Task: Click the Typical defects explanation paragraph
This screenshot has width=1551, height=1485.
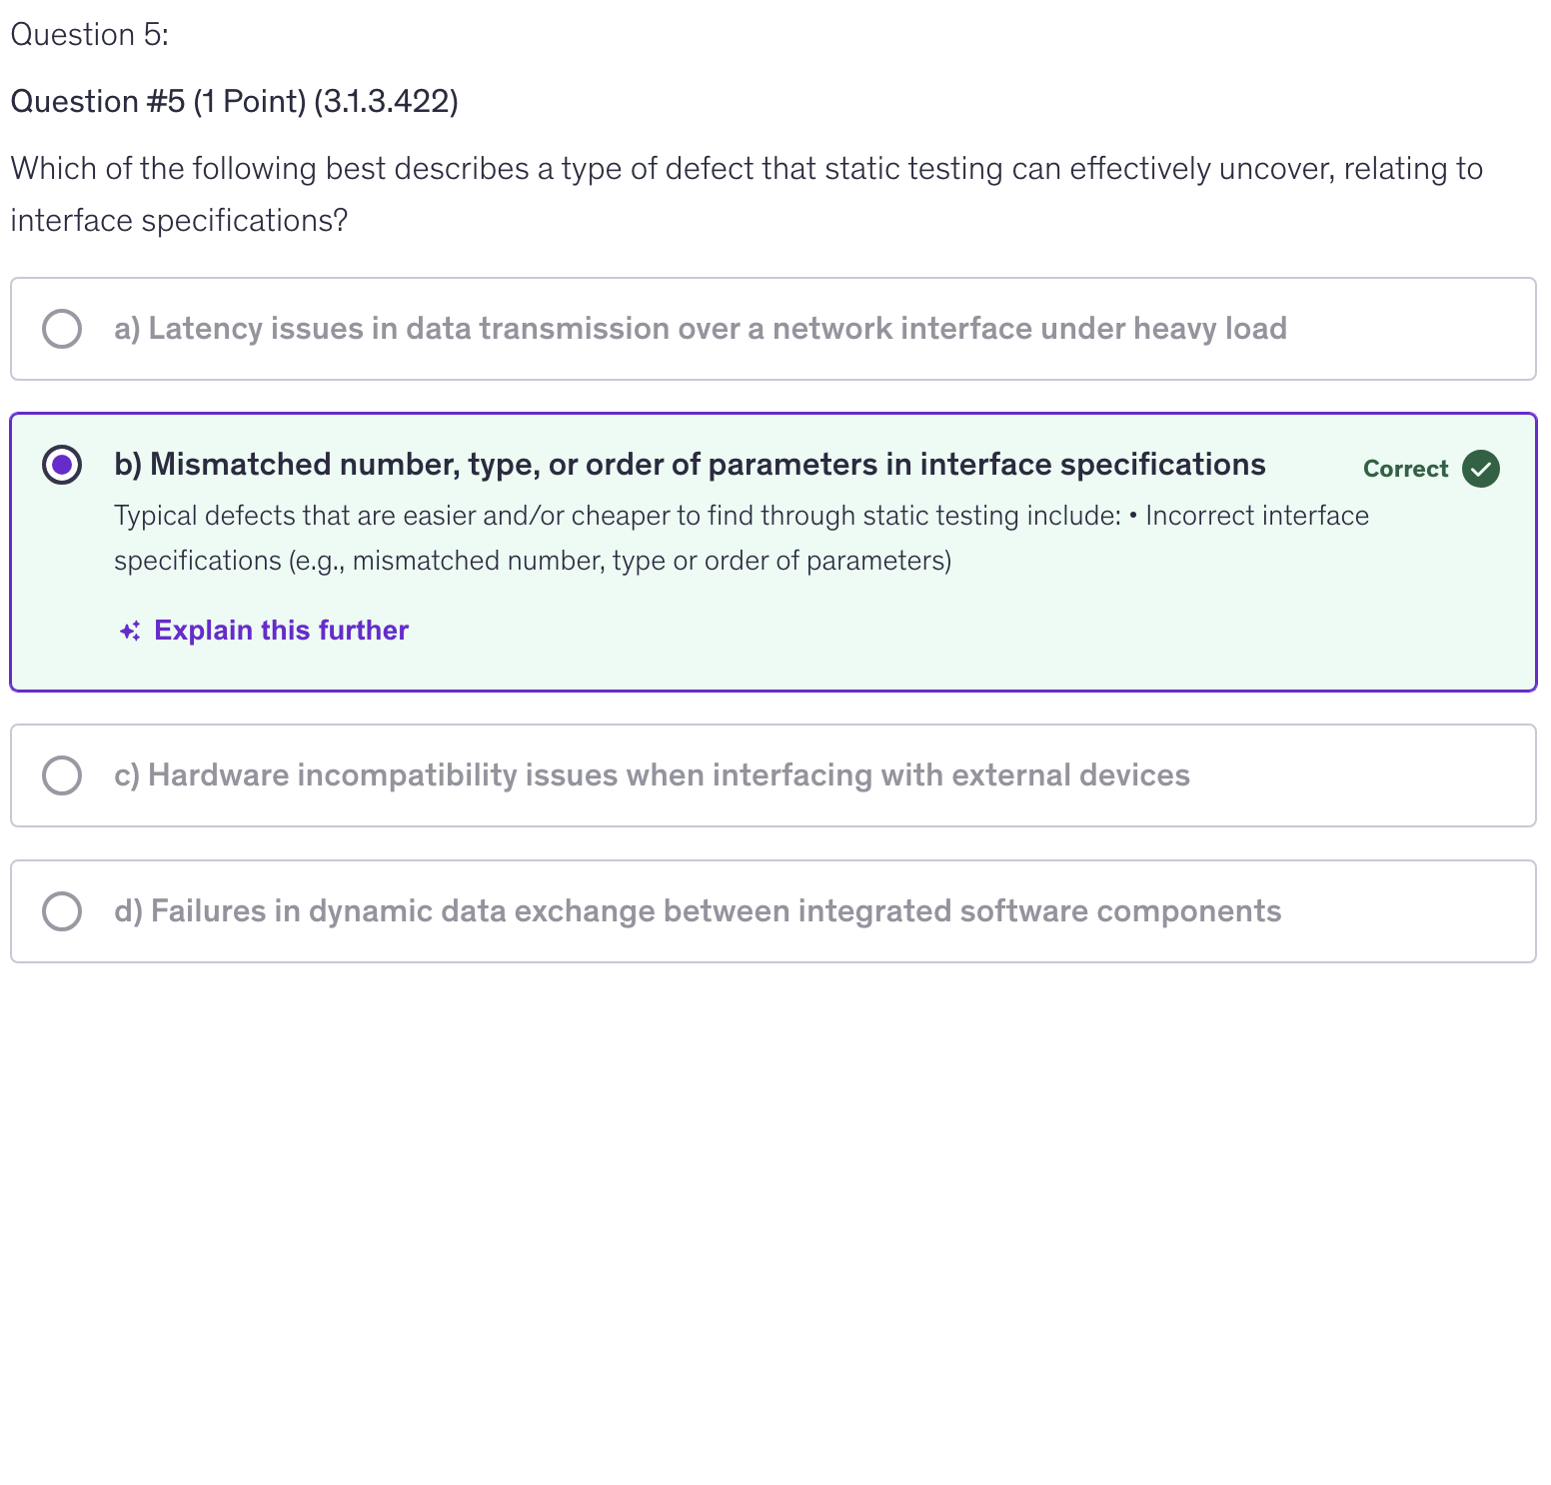Action: point(740,538)
